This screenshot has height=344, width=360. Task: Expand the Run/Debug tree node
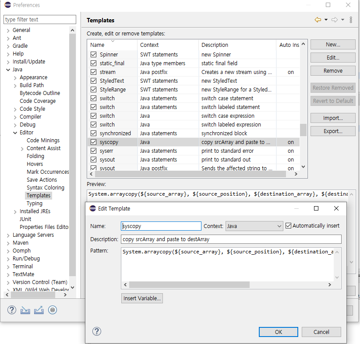click(x=8, y=259)
